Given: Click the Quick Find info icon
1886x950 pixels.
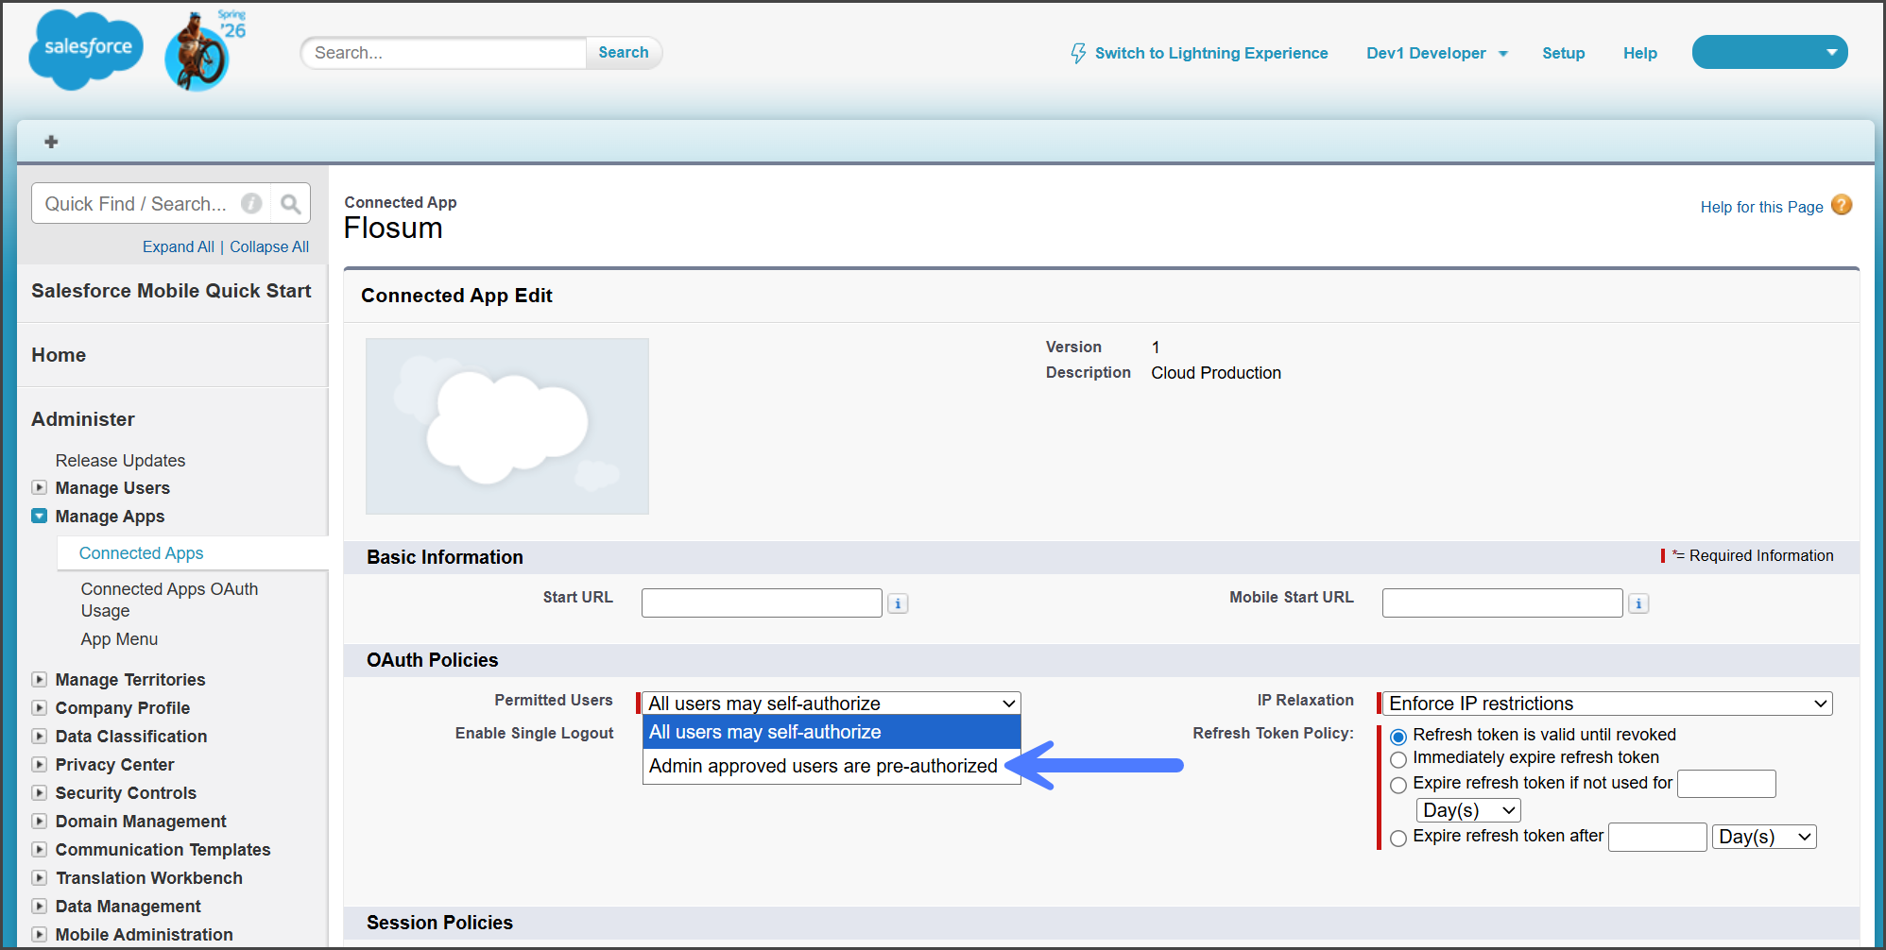Looking at the screenshot, I should coord(251,204).
